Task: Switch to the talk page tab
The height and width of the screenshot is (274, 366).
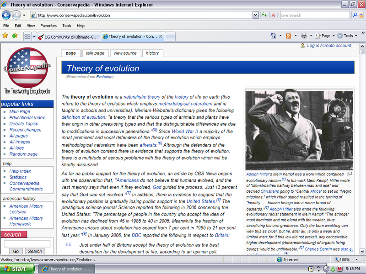Action: (95, 53)
